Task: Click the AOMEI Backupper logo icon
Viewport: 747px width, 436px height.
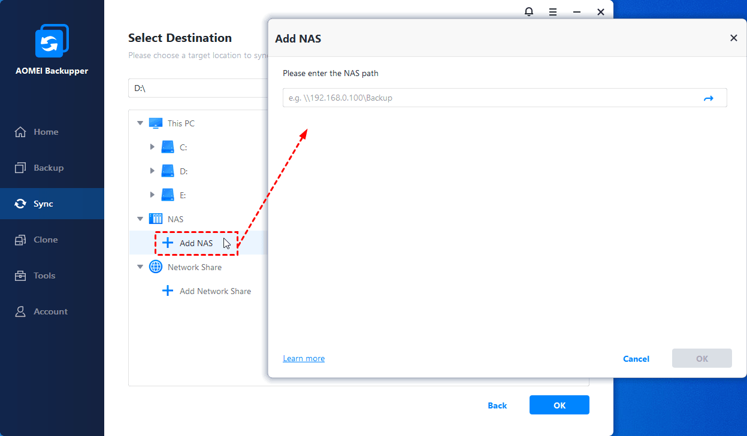Action: (52, 41)
